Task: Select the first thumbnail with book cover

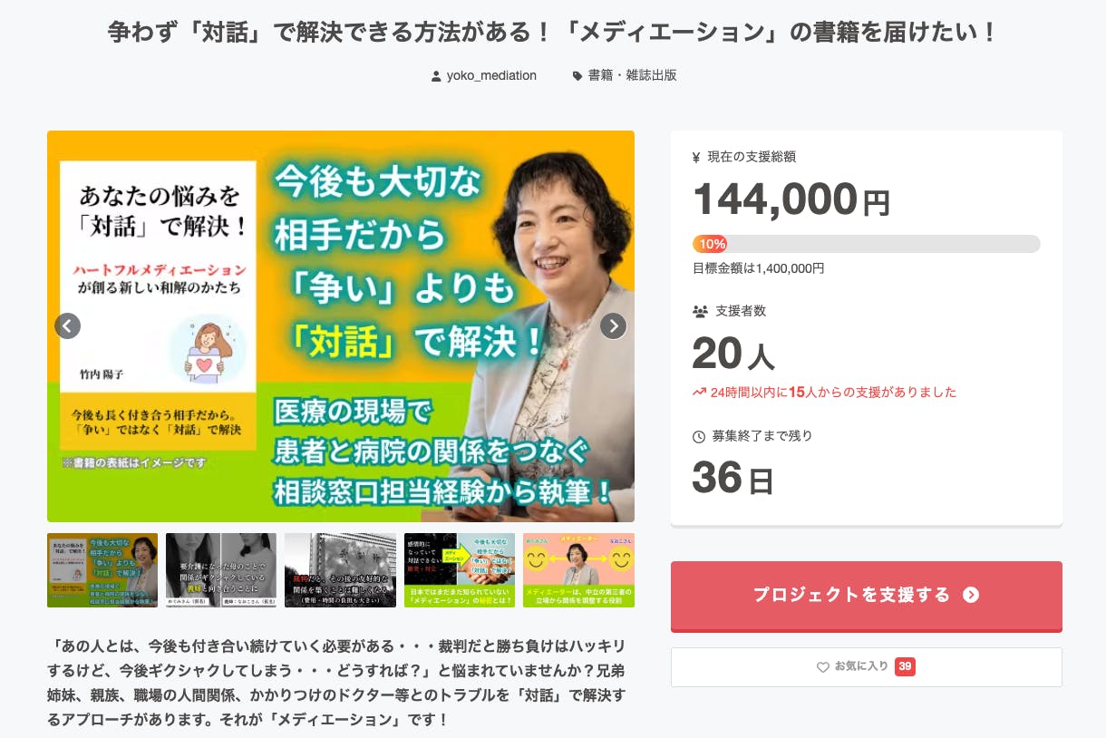Action: 102,570
